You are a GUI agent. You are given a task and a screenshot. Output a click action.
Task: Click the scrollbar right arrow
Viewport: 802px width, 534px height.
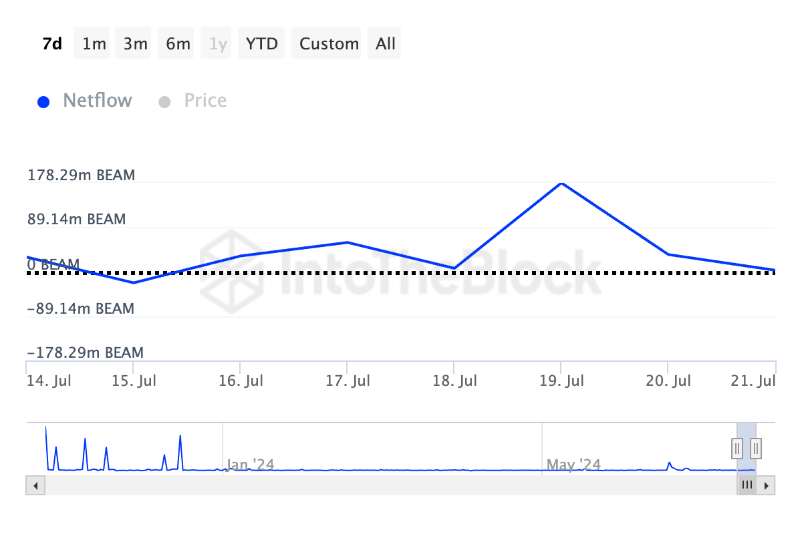(x=767, y=485)
